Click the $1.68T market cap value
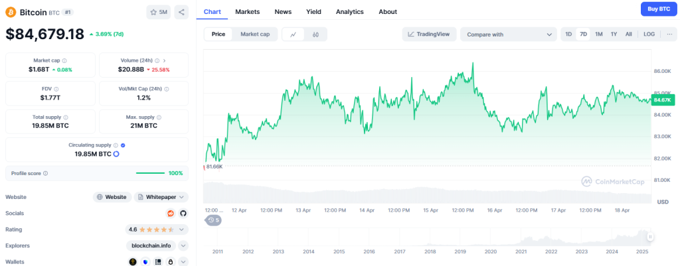This screenshot has width=680, height=266. [39, 69]
